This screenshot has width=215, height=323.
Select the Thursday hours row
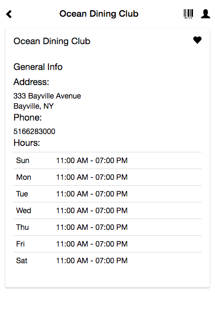point(107,227)
